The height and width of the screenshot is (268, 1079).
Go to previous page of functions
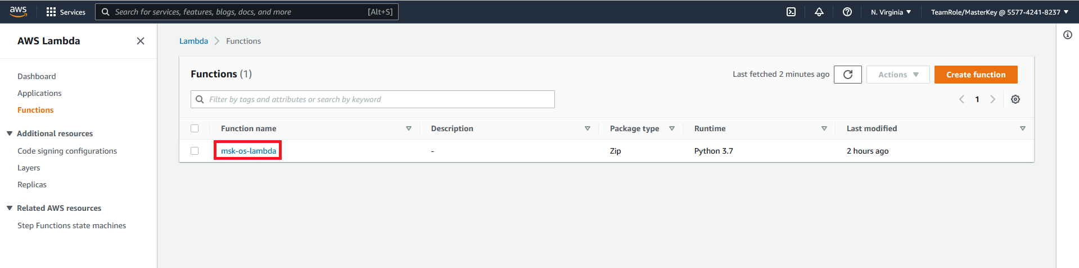(961, 99)
